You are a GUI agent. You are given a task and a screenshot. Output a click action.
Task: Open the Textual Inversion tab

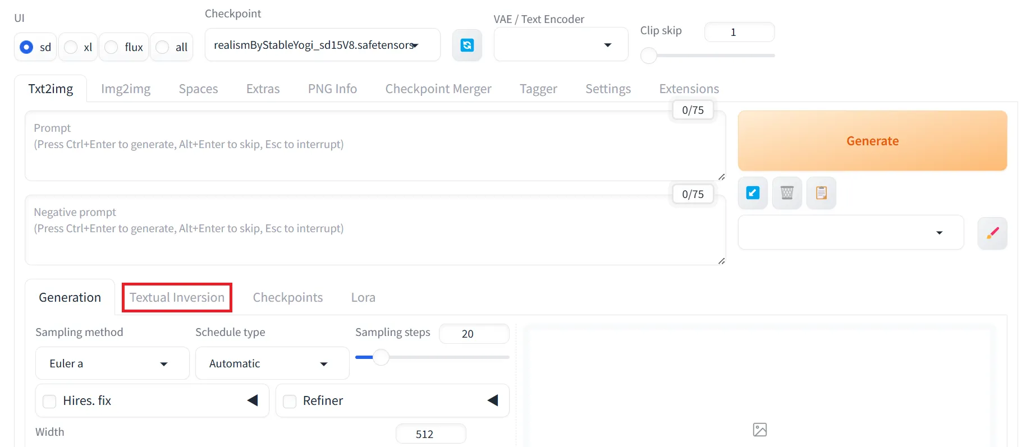177,297
